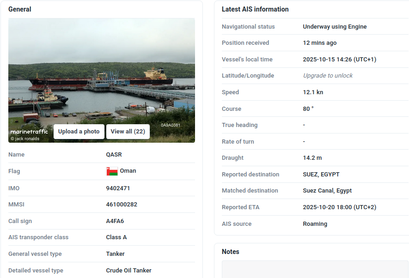The width and height of the screenshot is (409, 278).
Task: Click the marinetraffic watermark logo on photo
Action: (x=29, y=132)
